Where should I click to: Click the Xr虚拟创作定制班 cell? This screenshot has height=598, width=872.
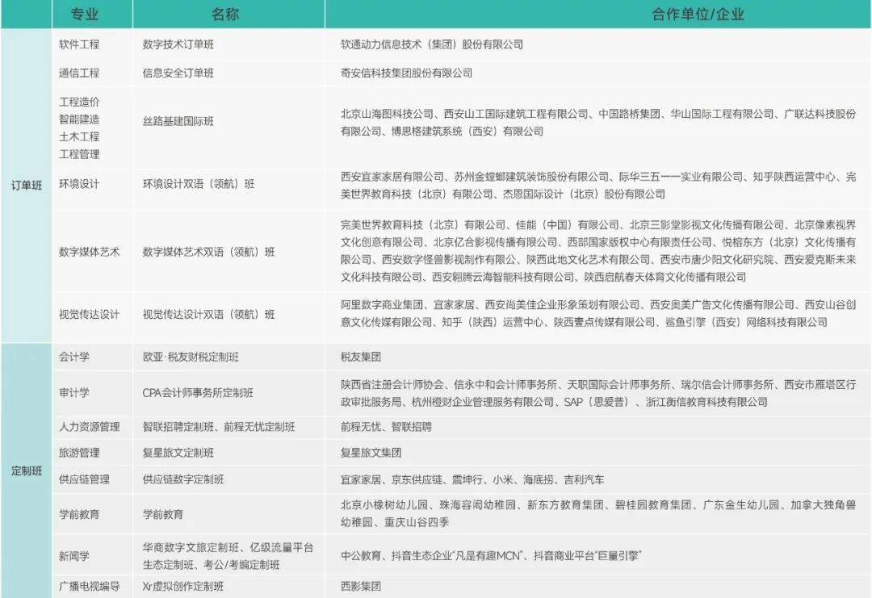pos(183,587)
